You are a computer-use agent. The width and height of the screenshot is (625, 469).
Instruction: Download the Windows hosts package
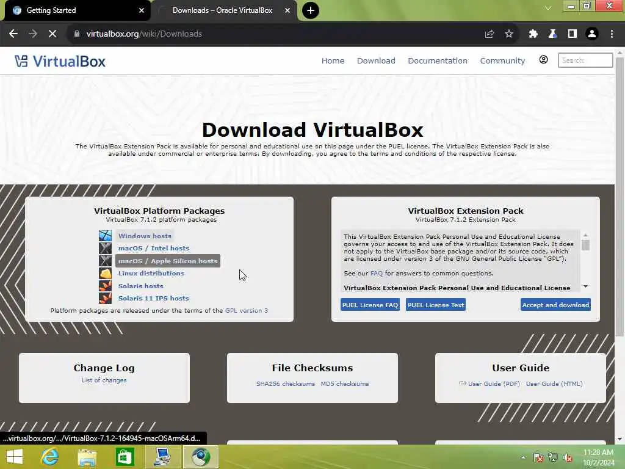pyautogui.click(x=145, y=236)
